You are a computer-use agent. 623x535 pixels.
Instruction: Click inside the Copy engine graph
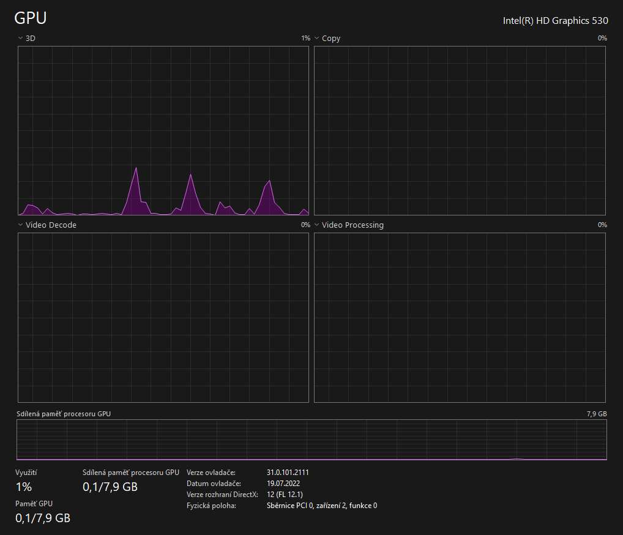460,130
